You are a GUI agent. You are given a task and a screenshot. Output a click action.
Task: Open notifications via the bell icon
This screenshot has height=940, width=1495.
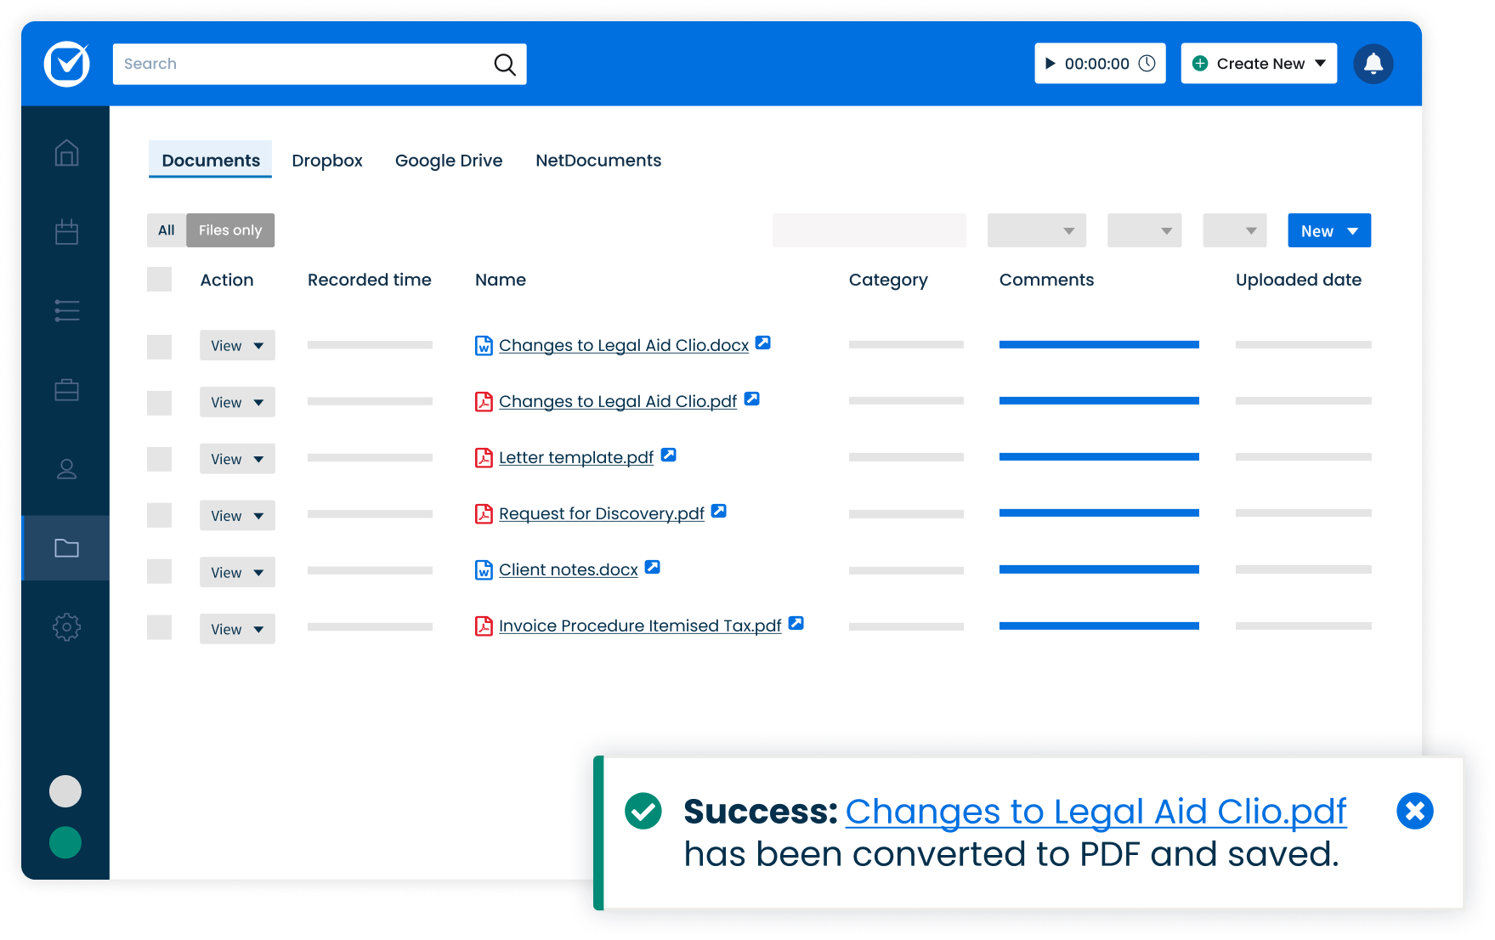pyautogui.click(x=1373, y=63)
